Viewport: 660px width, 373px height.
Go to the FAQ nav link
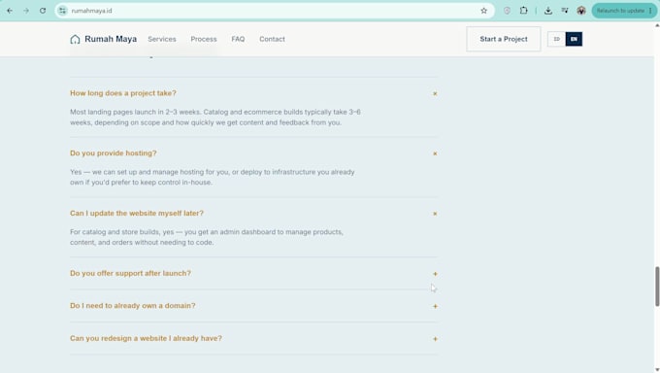tap(238, 39)
